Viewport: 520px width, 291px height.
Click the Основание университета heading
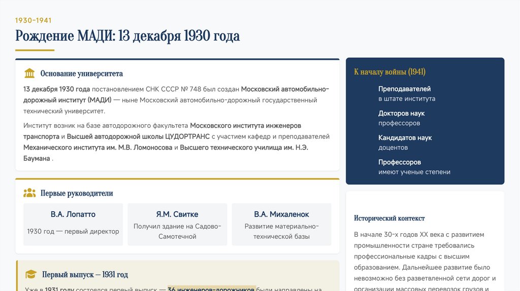pyautogui.click(x=82, y=74)
